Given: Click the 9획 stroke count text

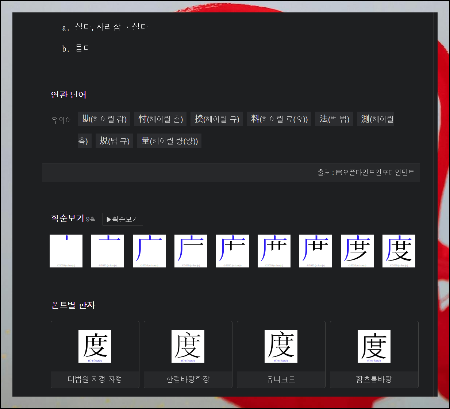Looking at the screenshot, I should point(91,219).
